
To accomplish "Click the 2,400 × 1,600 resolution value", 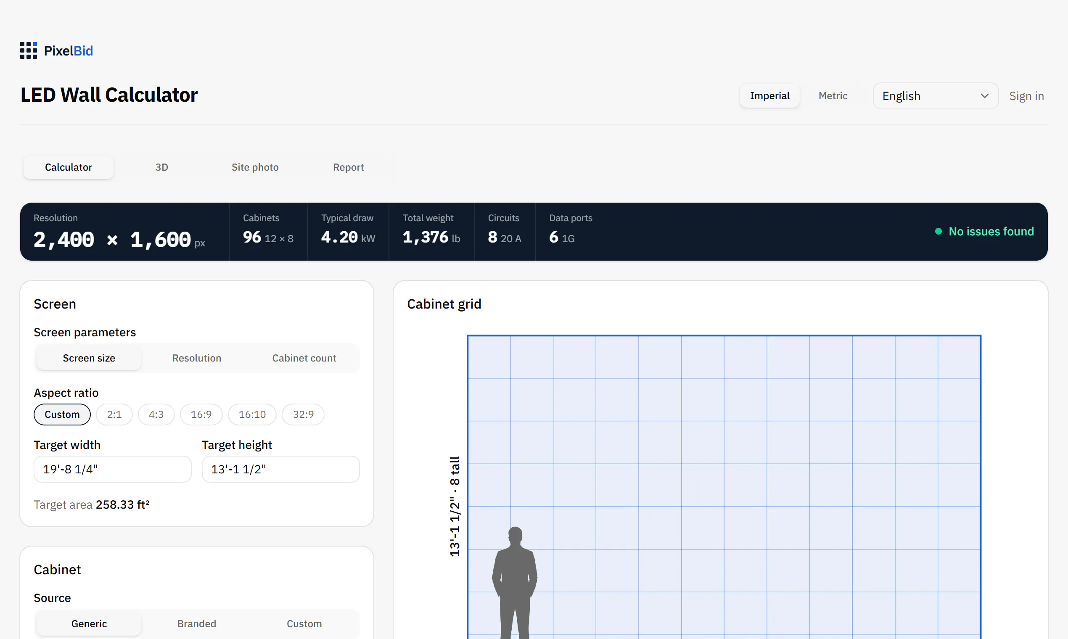I will coord(119,239).
